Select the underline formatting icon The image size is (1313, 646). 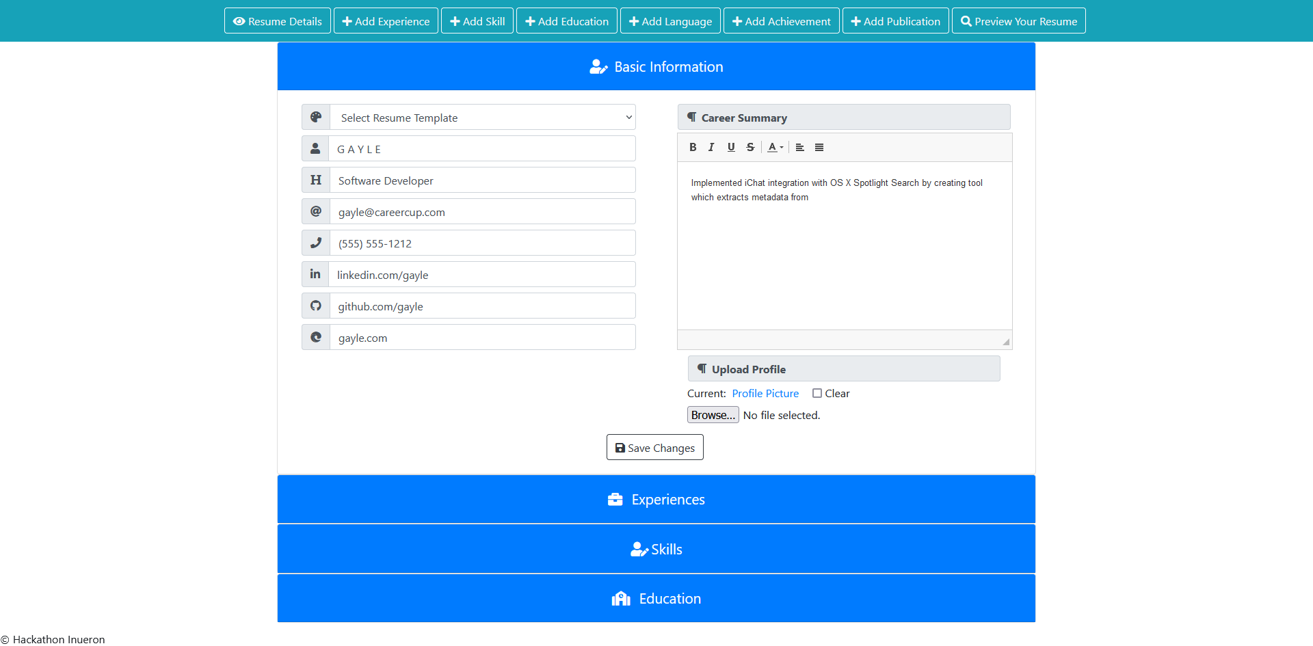point(730,147)
